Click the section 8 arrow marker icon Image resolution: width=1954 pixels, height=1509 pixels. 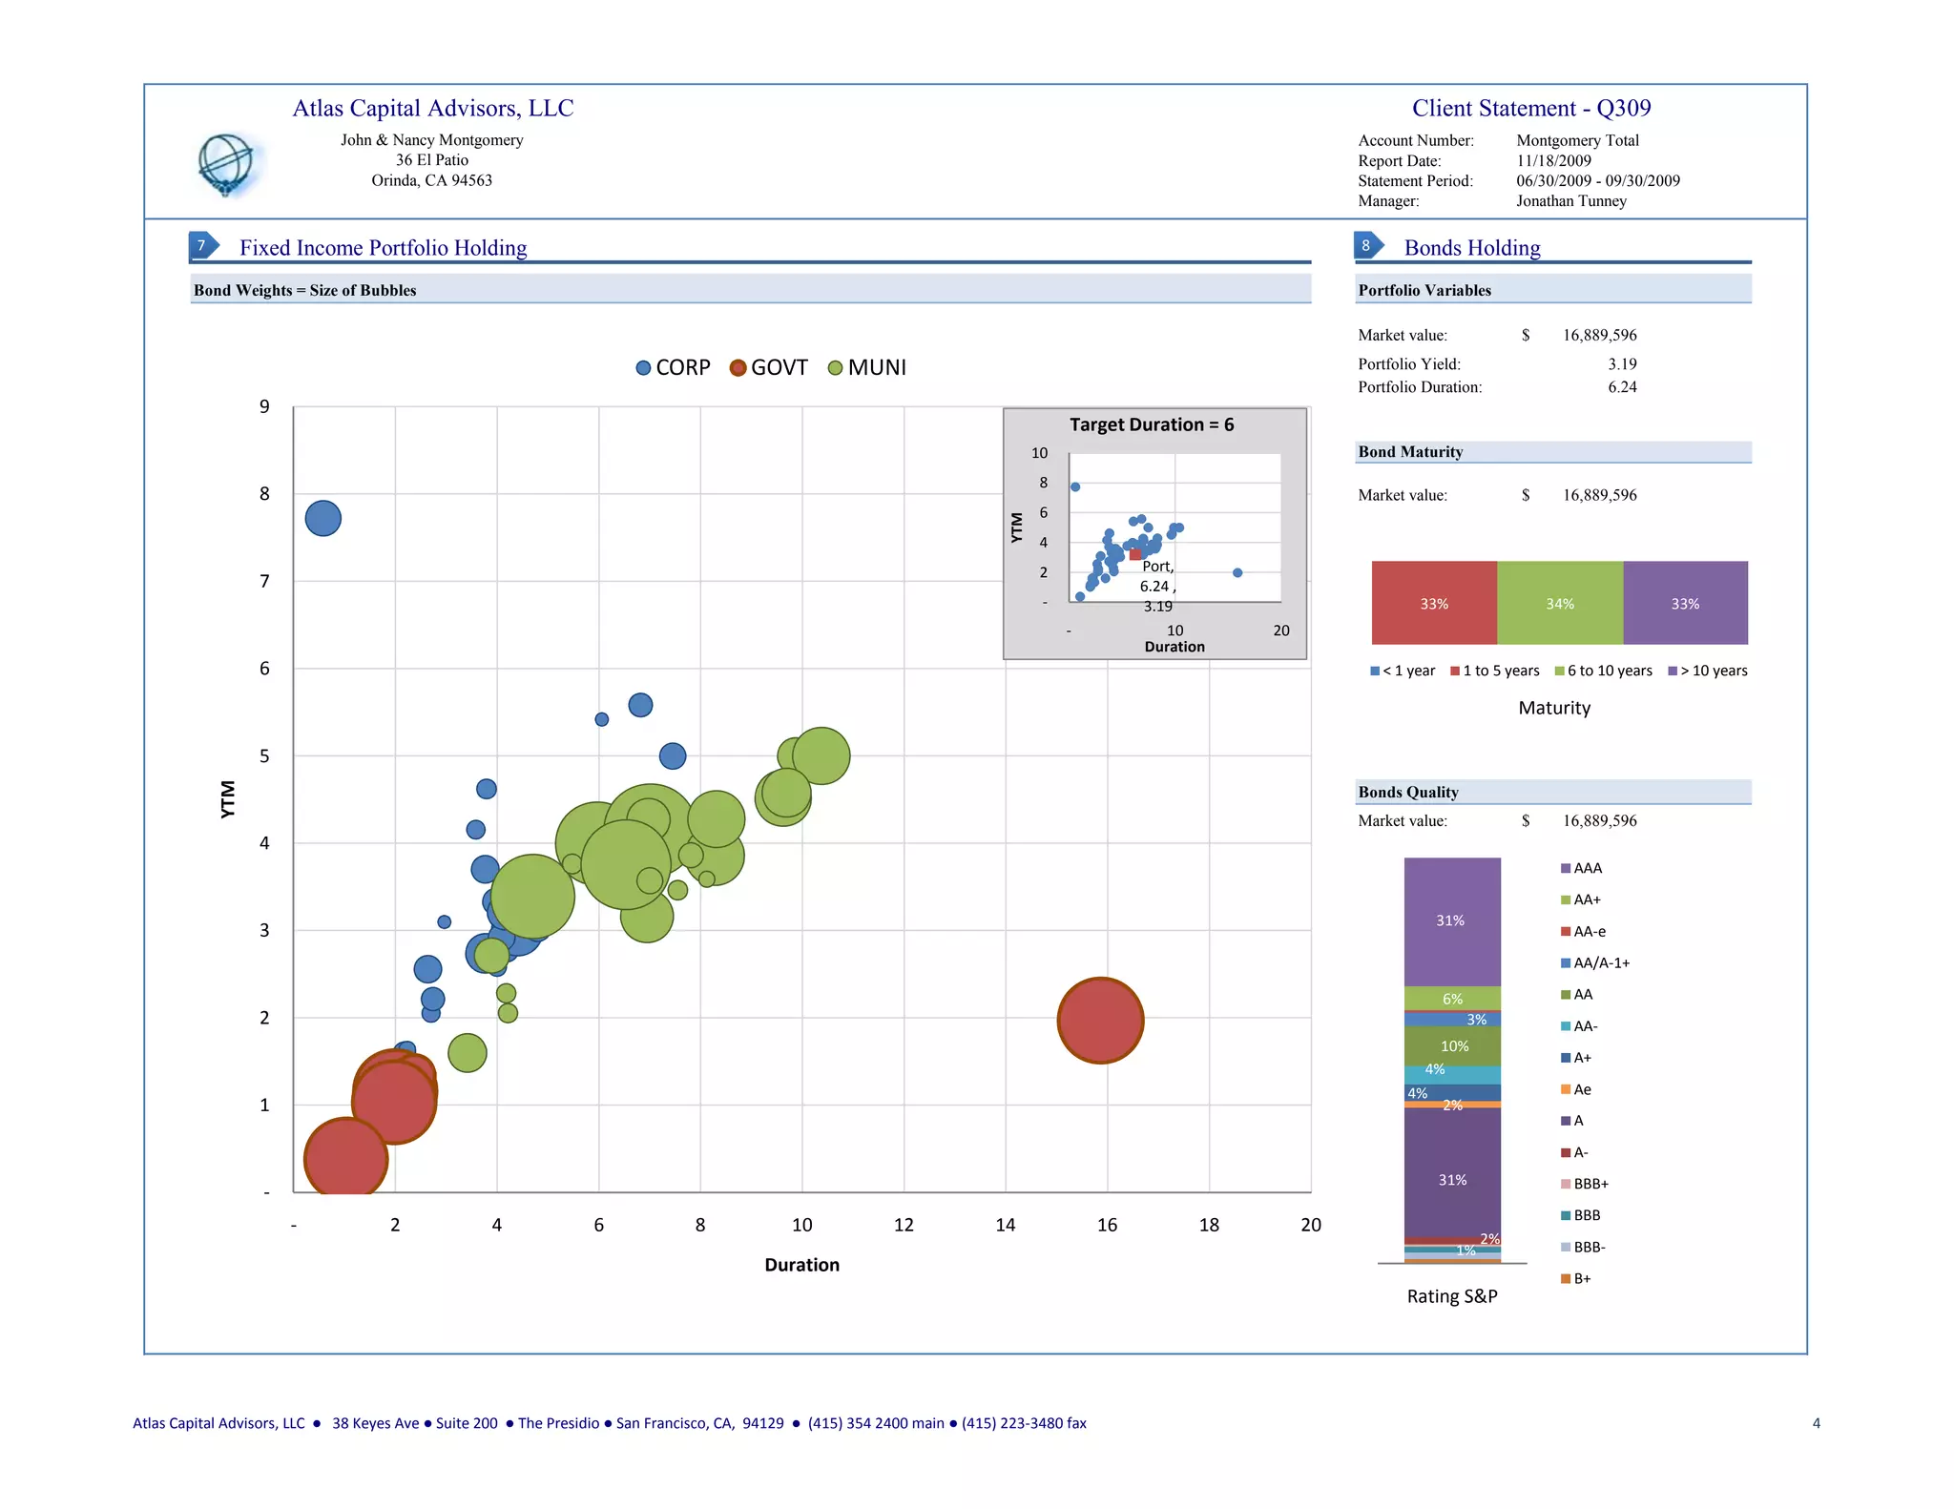pyautogui.click(x=1368, y=245)
